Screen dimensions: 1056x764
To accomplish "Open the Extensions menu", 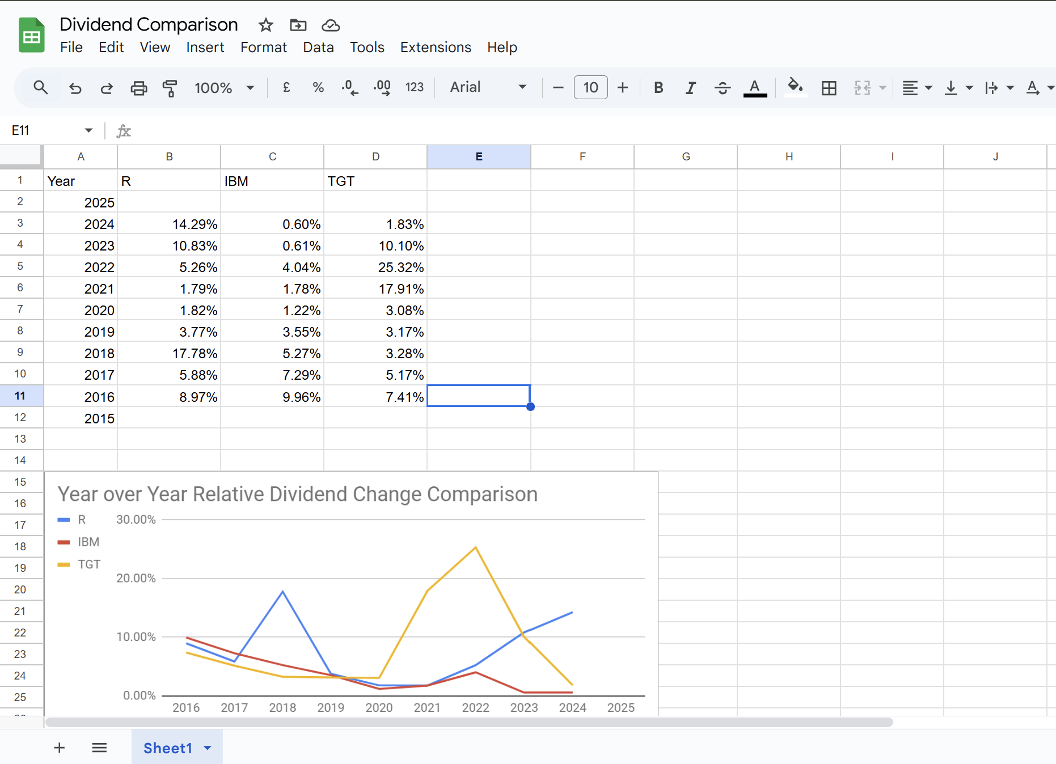I will click(436, 48).
